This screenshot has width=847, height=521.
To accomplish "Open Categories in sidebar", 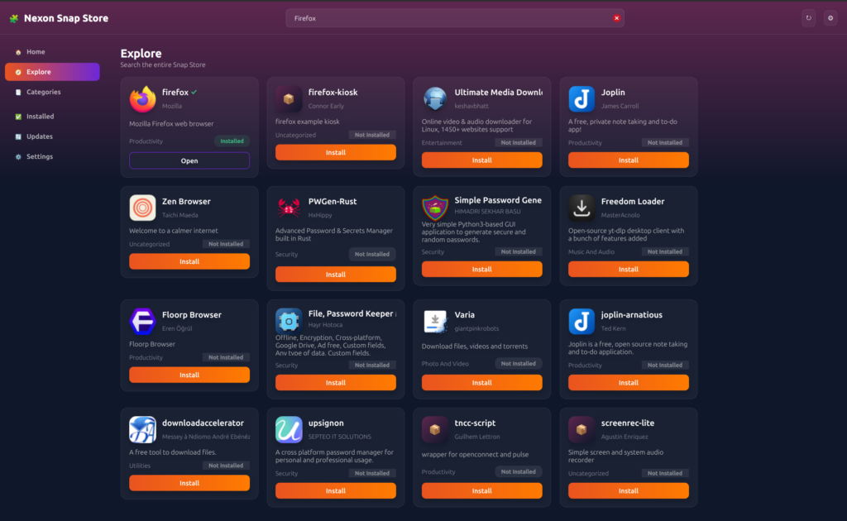I will point(52,92).
